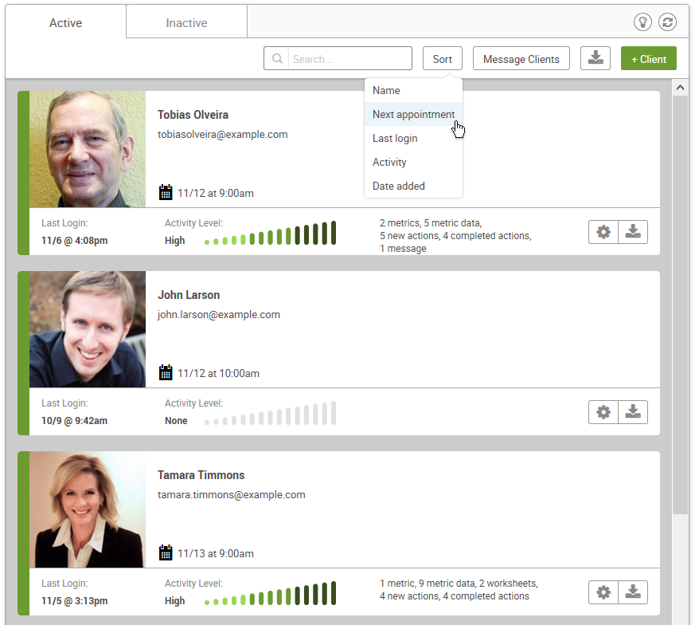Viewport: 695px width, 625px height.
Task: Click the refresh icon at top right
Action: click(667, 22)
